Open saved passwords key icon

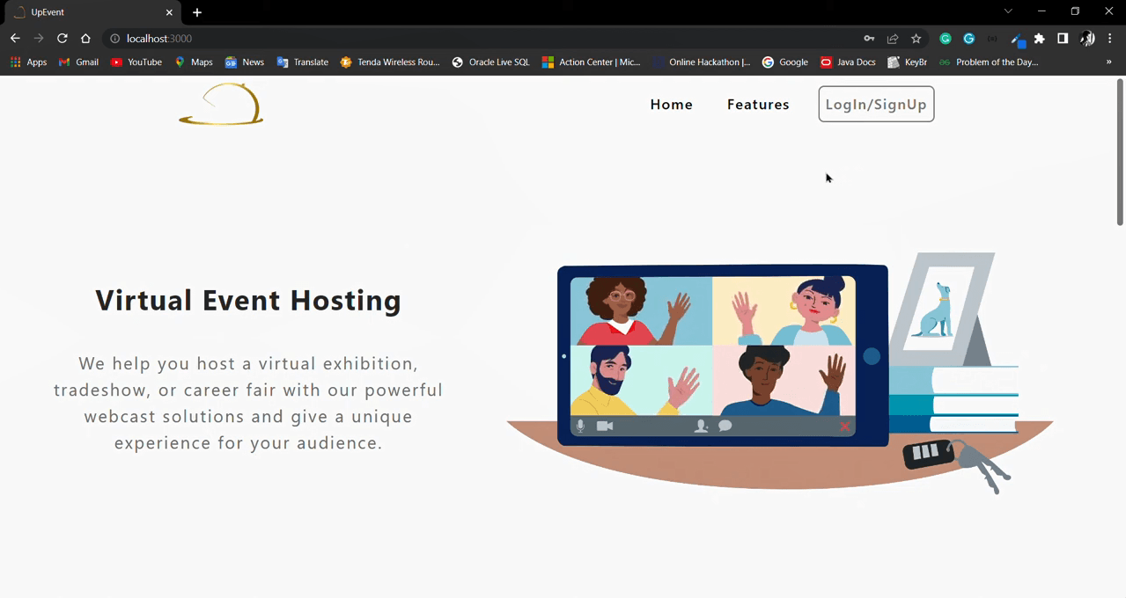pos(869,39)
